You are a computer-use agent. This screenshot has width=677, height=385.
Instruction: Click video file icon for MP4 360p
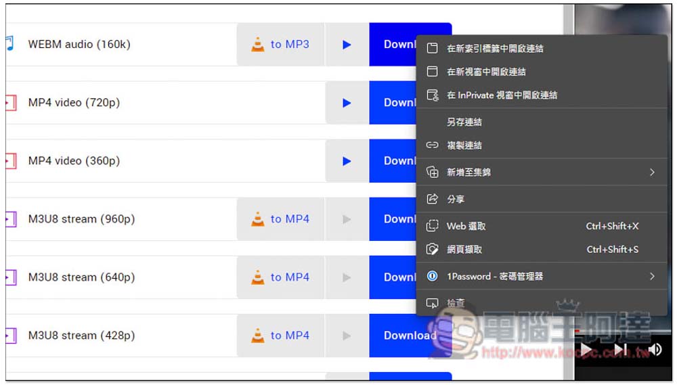[x=12, y=161]
